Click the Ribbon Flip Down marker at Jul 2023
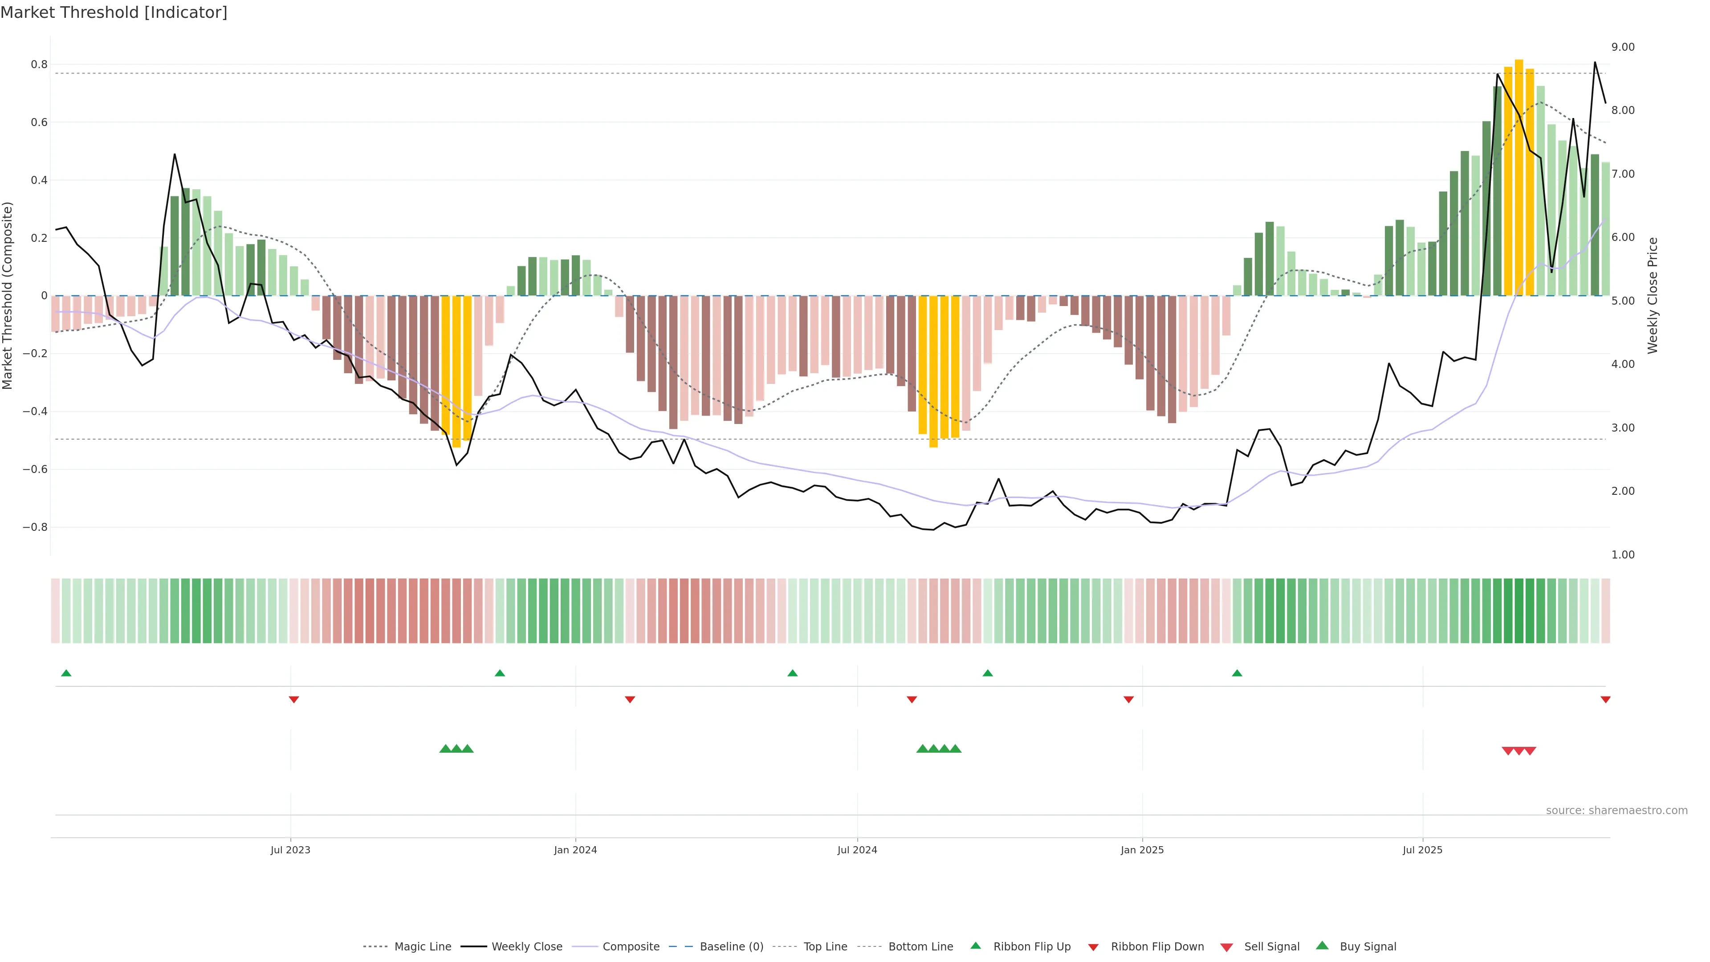The image size is (1710, 962). tap(294, 699)
